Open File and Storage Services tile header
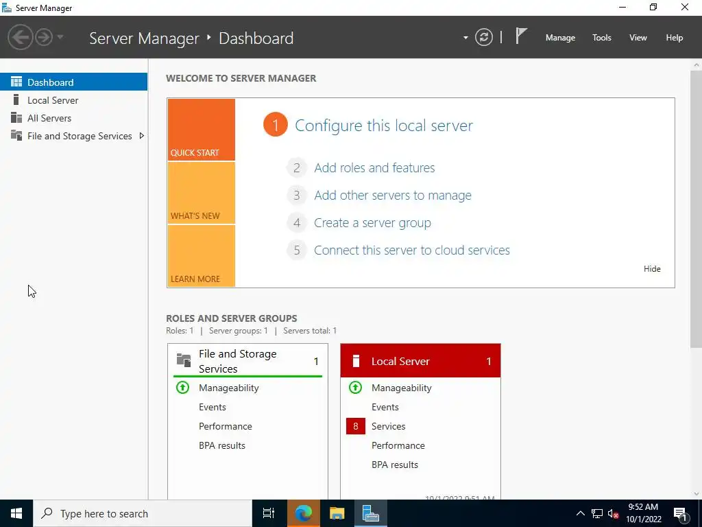The image size is (702, 527). [x=247, y=361]
